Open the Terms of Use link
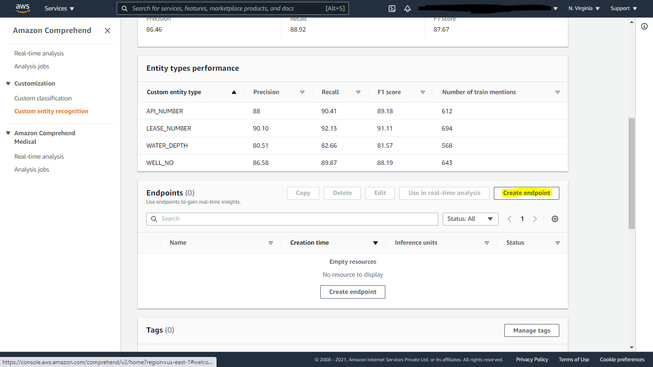This screenshot has width=653, height=367. [574, 359]
